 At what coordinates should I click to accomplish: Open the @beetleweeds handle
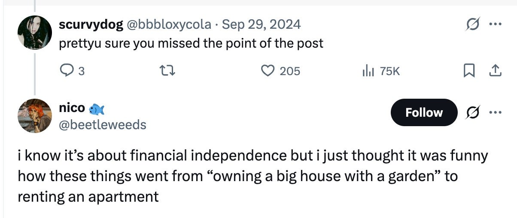pyautogui.click(x=102, y=124)
